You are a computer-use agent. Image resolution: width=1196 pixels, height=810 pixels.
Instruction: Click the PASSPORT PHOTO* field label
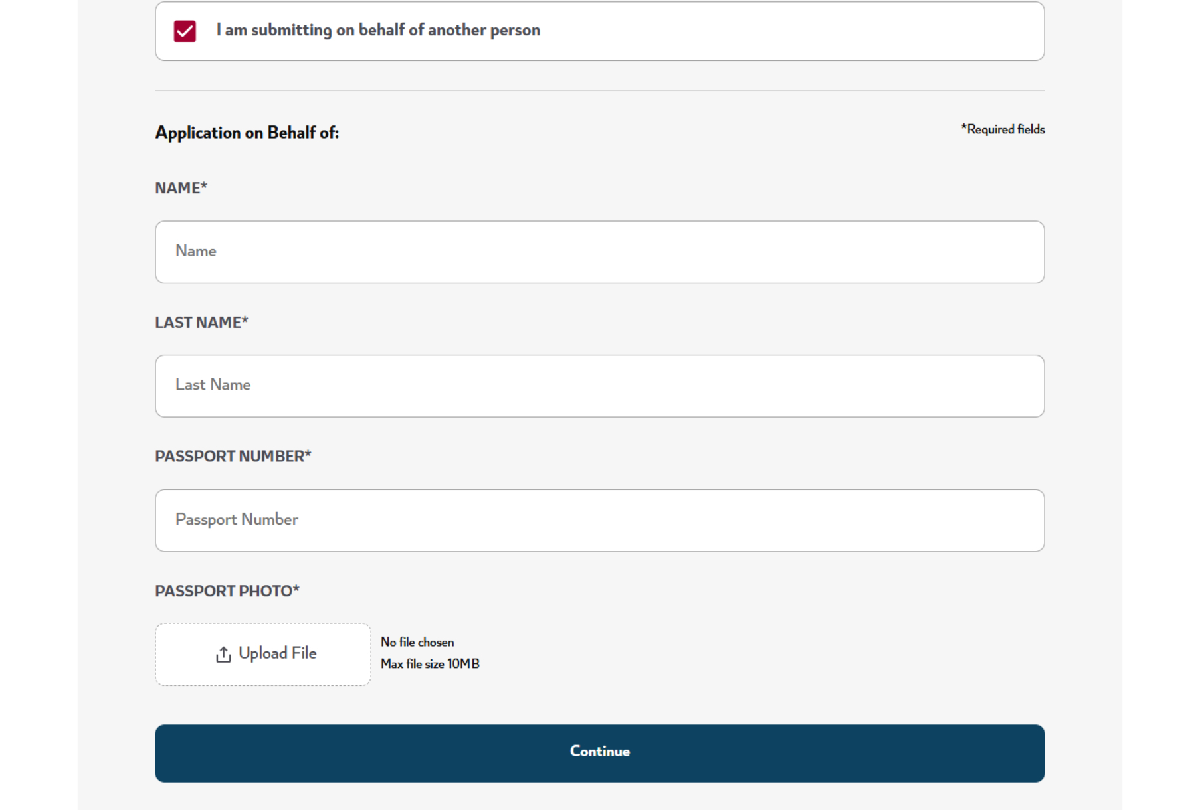tap(227, 591)
